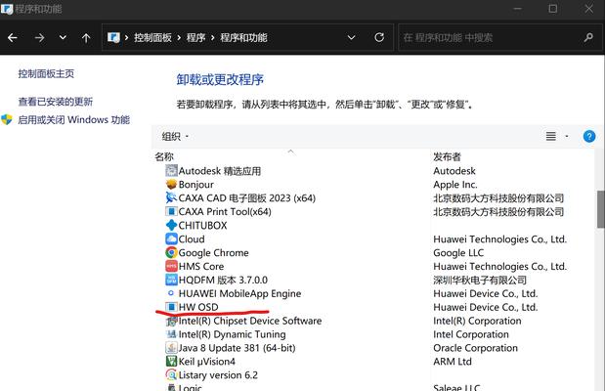Select the HUAWEI MobileApp Engine icon

171,293
